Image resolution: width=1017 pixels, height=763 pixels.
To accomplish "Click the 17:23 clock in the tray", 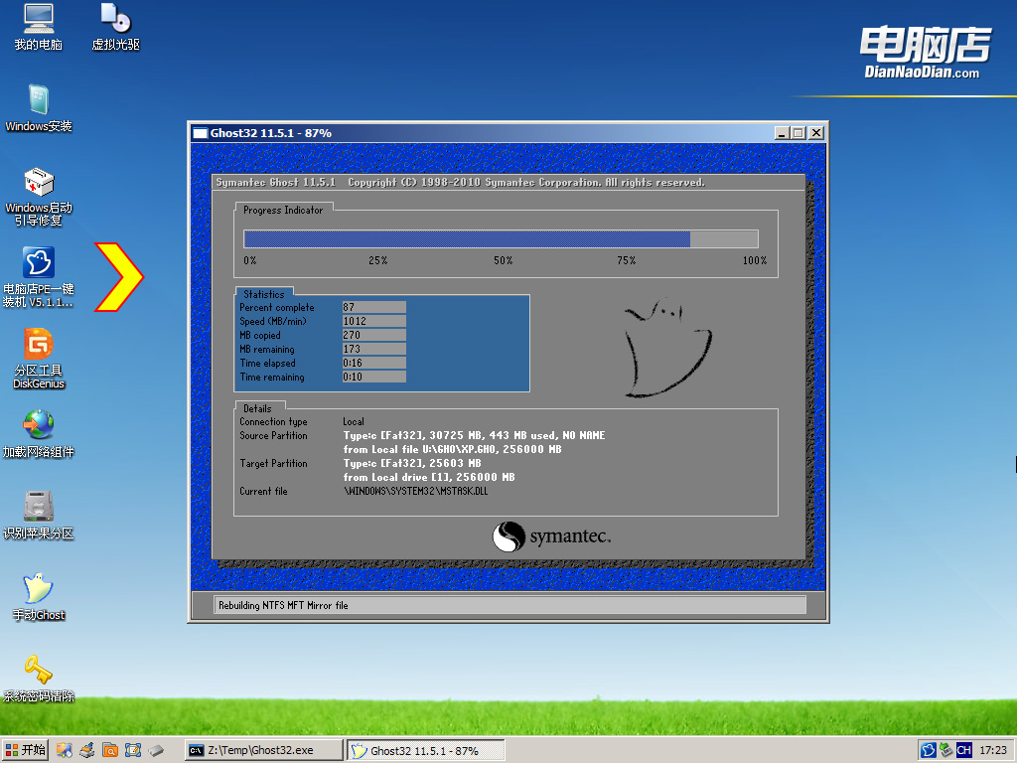I will pyautogui.click(x=993, y=751).
